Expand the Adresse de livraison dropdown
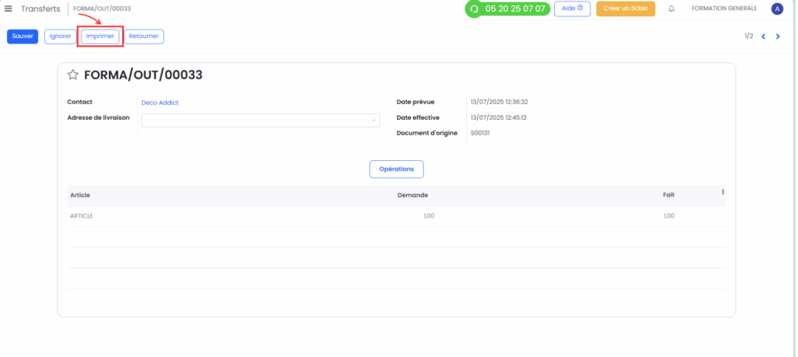 tap(373, 121)
